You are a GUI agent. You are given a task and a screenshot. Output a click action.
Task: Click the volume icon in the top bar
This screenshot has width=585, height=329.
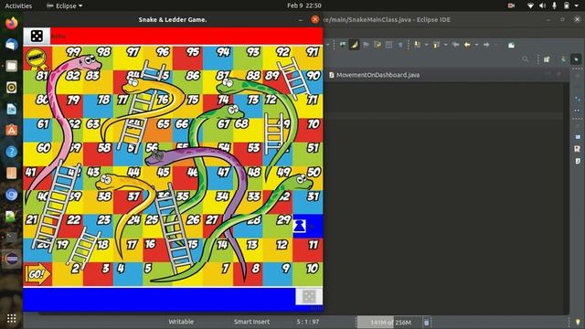click(x=542, y=5)
